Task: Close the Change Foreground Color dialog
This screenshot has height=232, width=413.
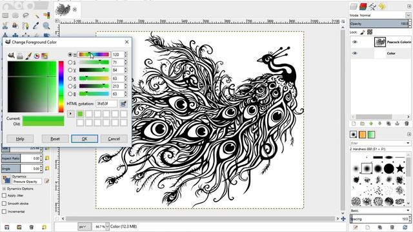Action: coord(126,42)
